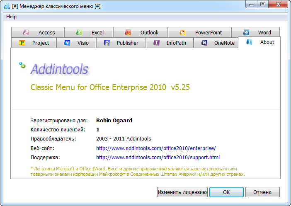Click the Addintools logo text
This screenshot has width=291, height=206.
(59, 69)
